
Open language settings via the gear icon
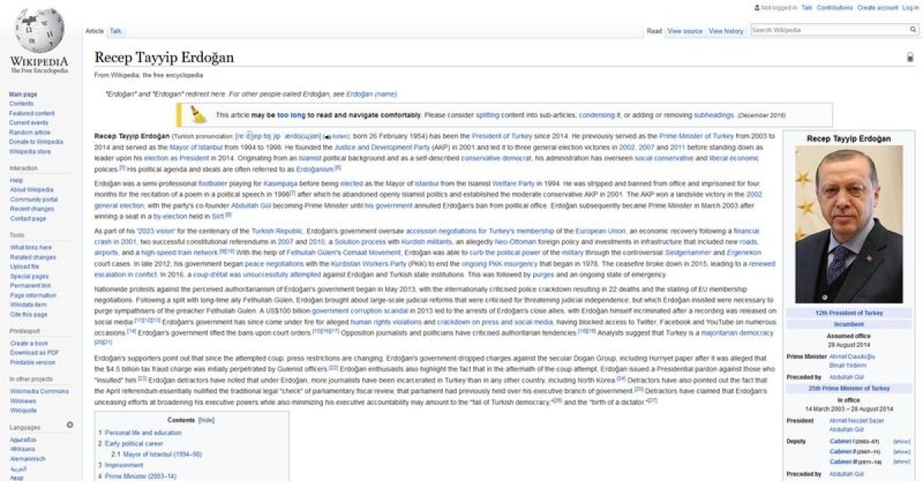point(70,424)
